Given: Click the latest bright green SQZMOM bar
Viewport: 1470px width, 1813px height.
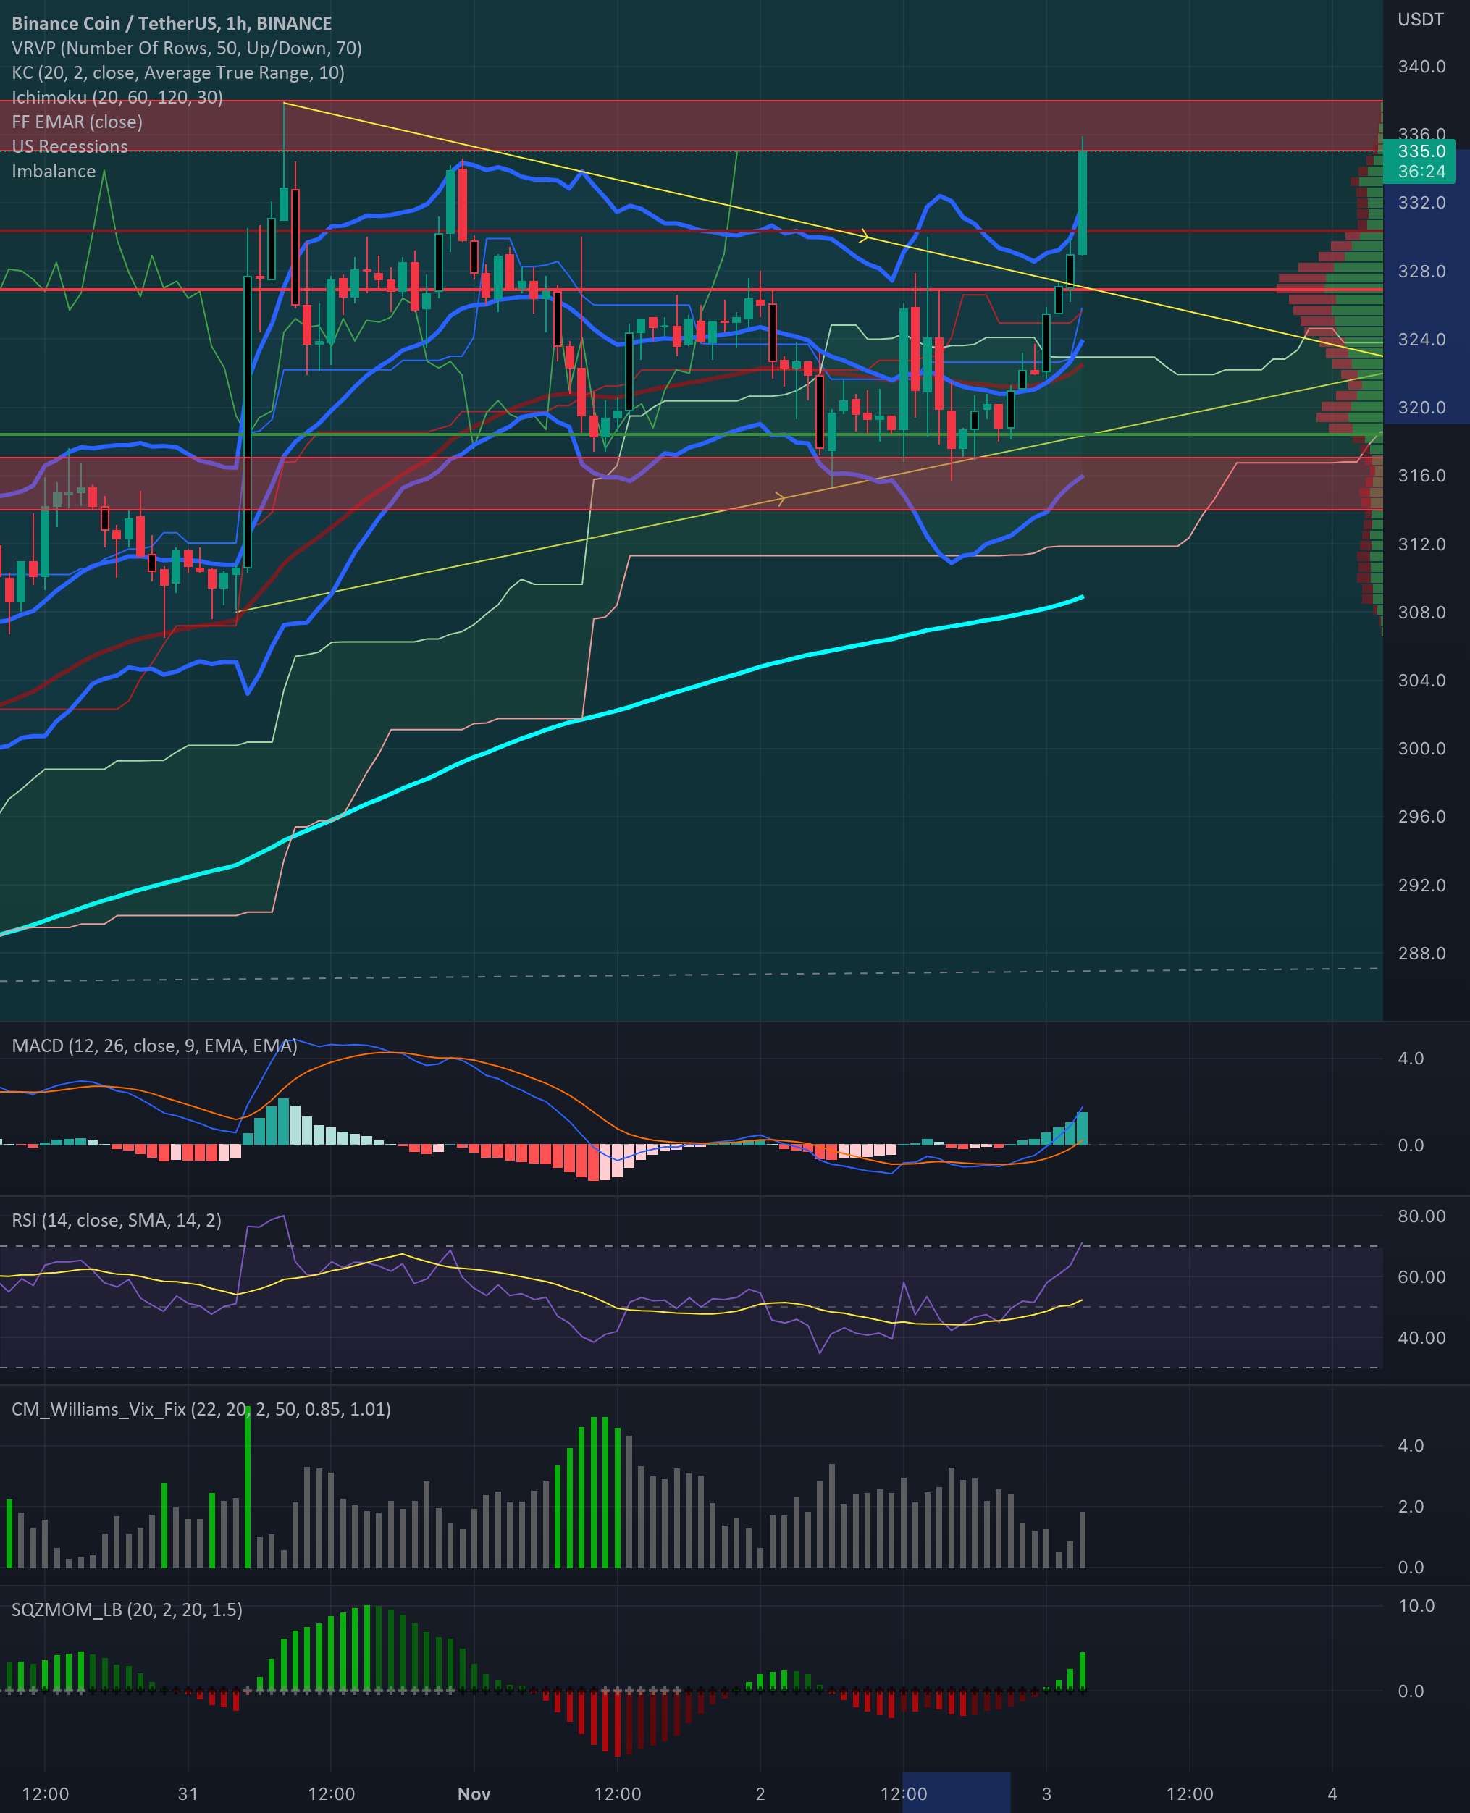Looking at the screenshot, I should (1082, 1671).
